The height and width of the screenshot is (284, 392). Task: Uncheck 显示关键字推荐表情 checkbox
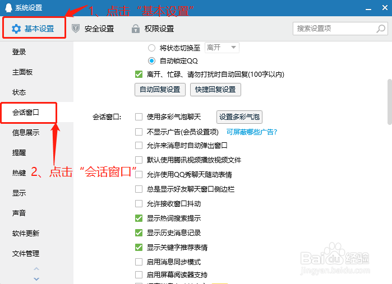point(139,247)
